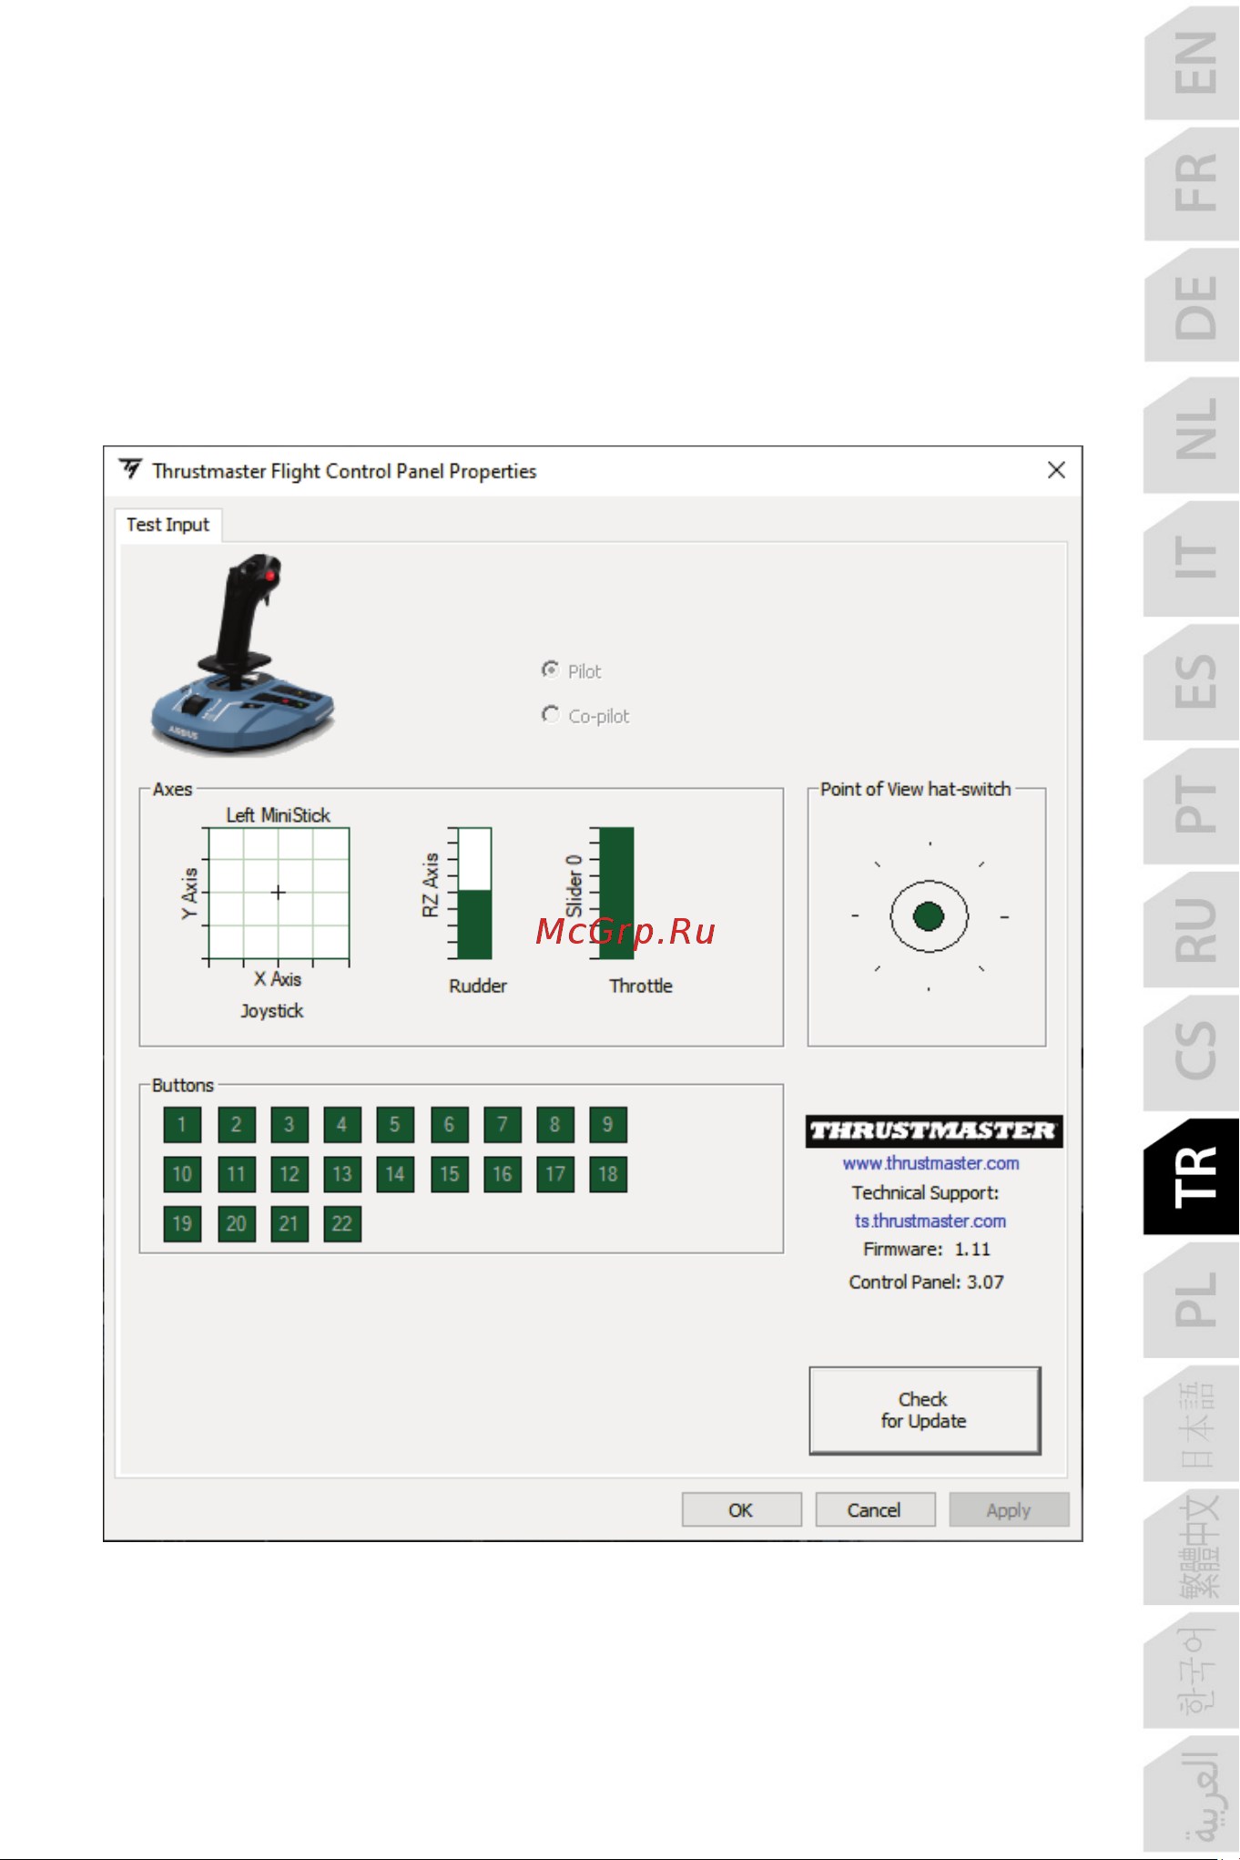Click the Check for Update button
Viewport: 1240px width, 1860px height.
pos(925,1410)
